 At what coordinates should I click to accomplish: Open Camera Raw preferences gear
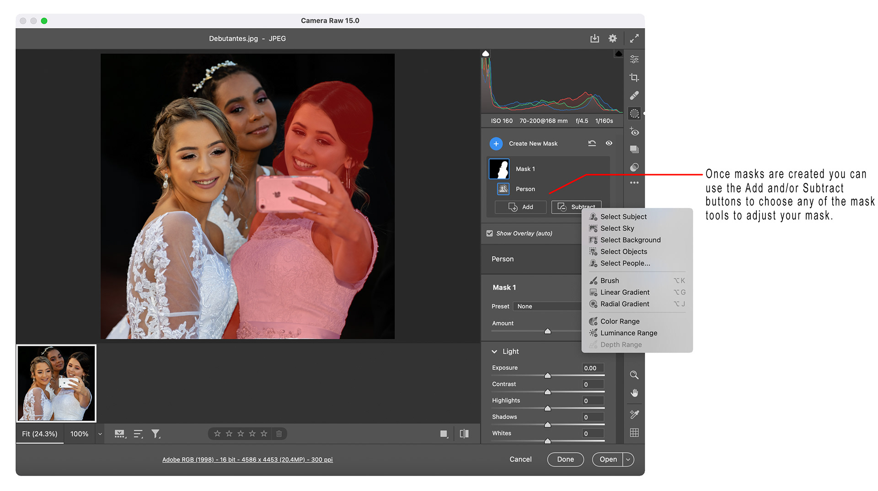click(613, 38)
